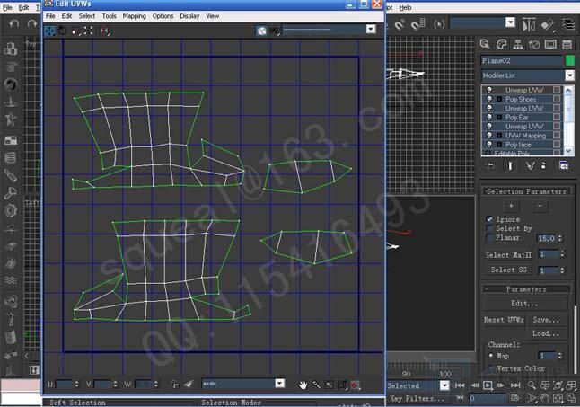Screen dimensions: 580x407
Task: Click the Select MatID button
Action: (x=508, y=255)
